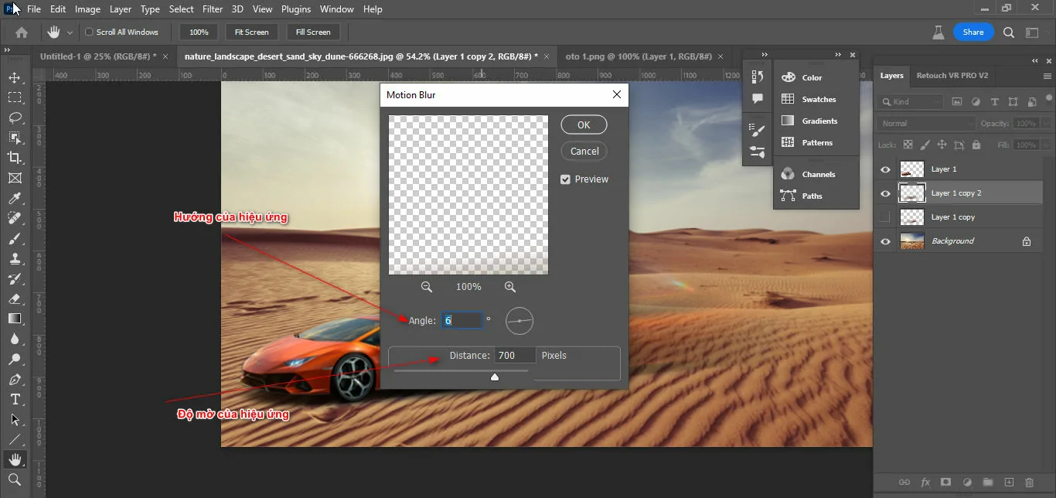Pick the Lasso tool
This screenshot has width=1056, height=498.
point(14,117)
